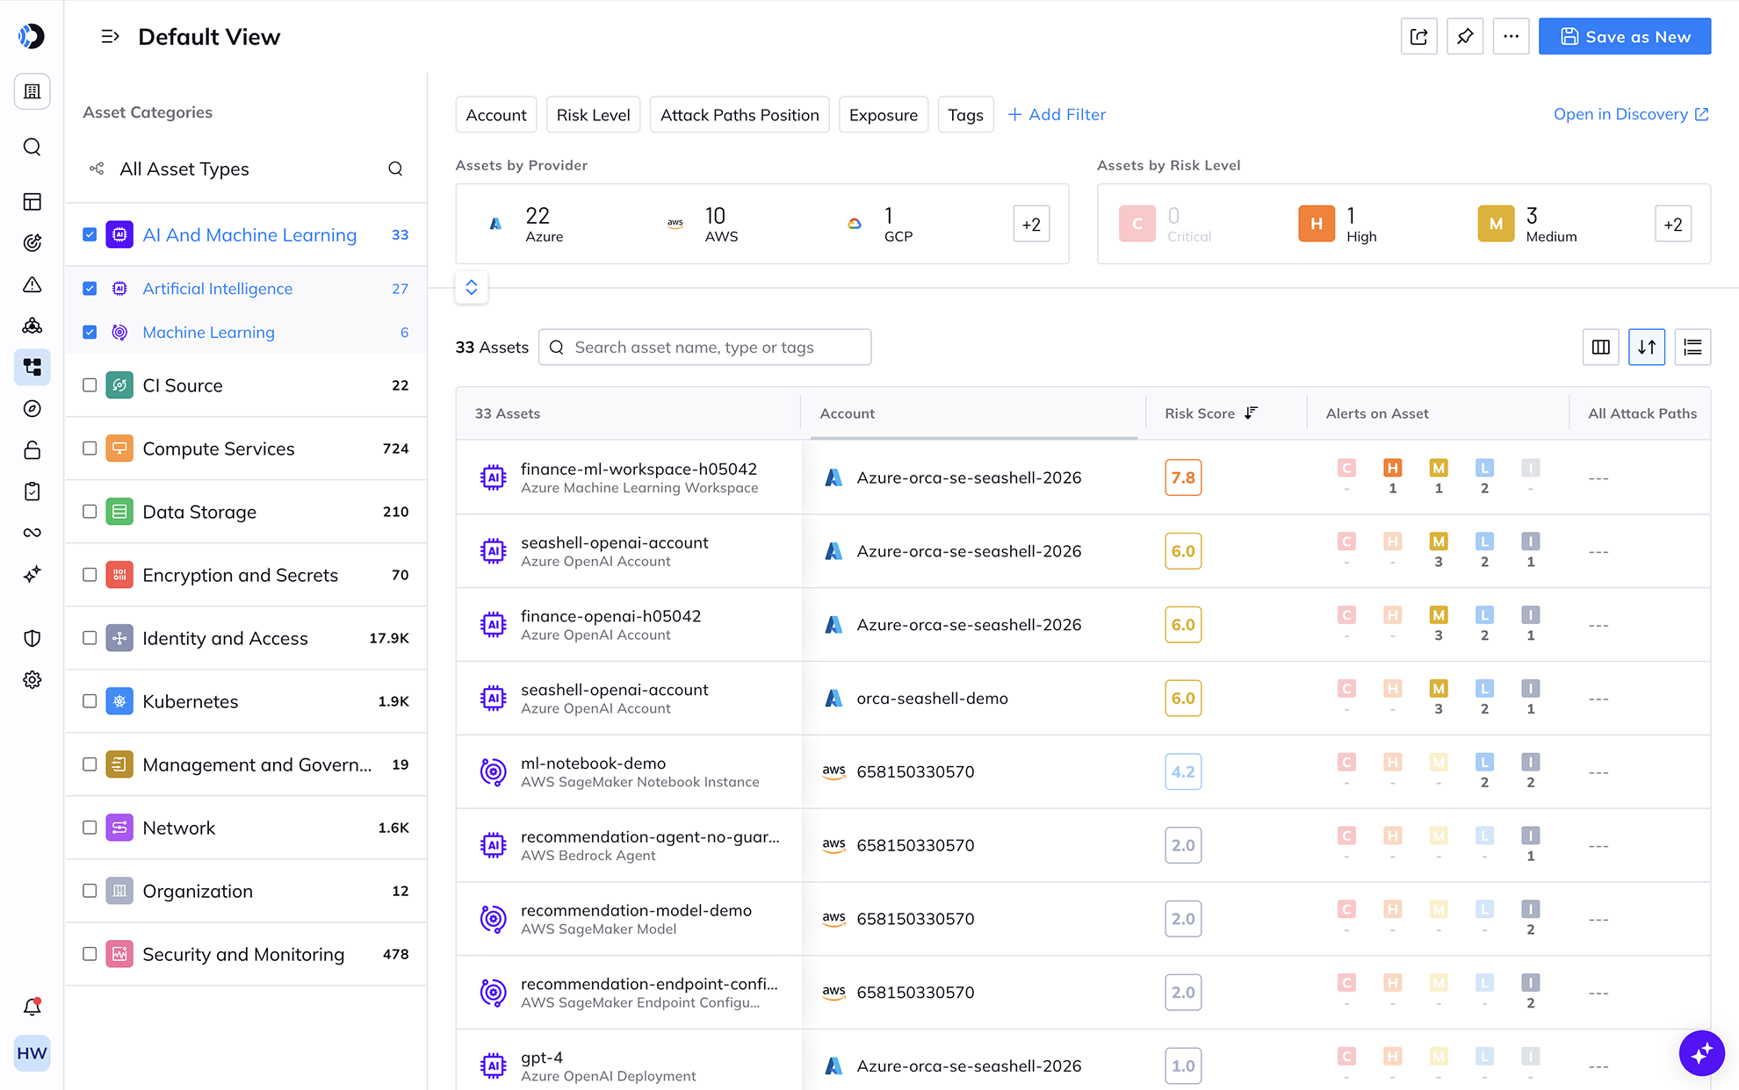
Task: Filter by Azure provider count
Action: point(526,224)
